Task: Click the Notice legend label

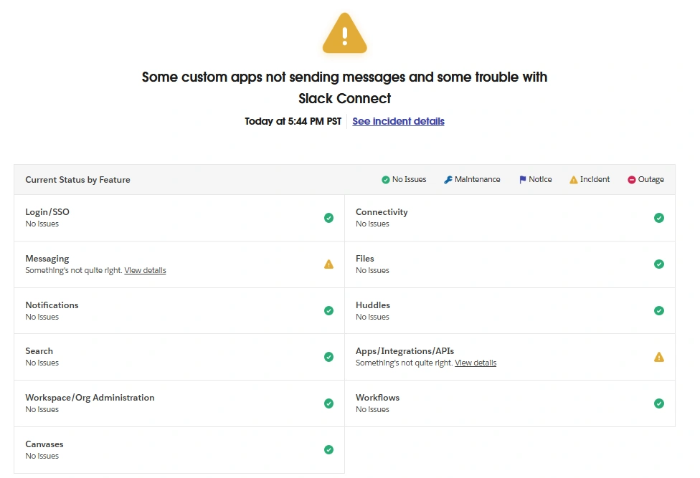Action: (540, 179)
